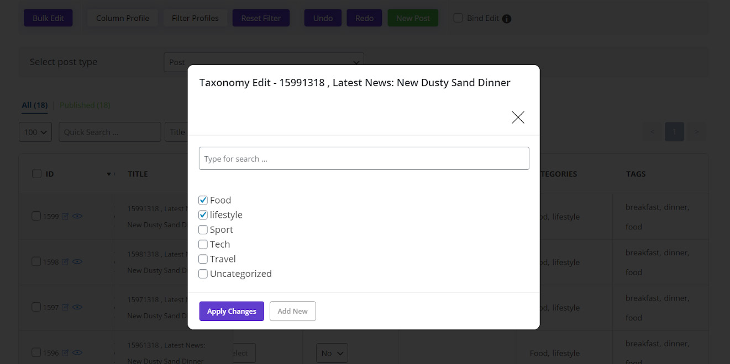
Task: Select page 1 in pagination
Action: pyautogui.click(x=675, y=132)
